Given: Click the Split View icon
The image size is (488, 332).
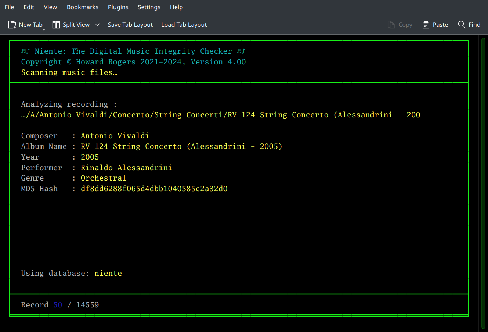Looking at the screenshot, I should click(x=56, y=24).
